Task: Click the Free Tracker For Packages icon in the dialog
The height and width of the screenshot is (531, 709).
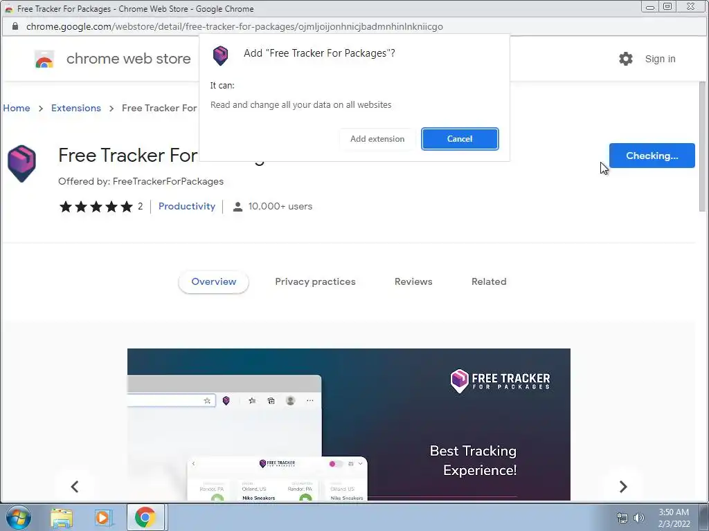Action: pos(221,55)
